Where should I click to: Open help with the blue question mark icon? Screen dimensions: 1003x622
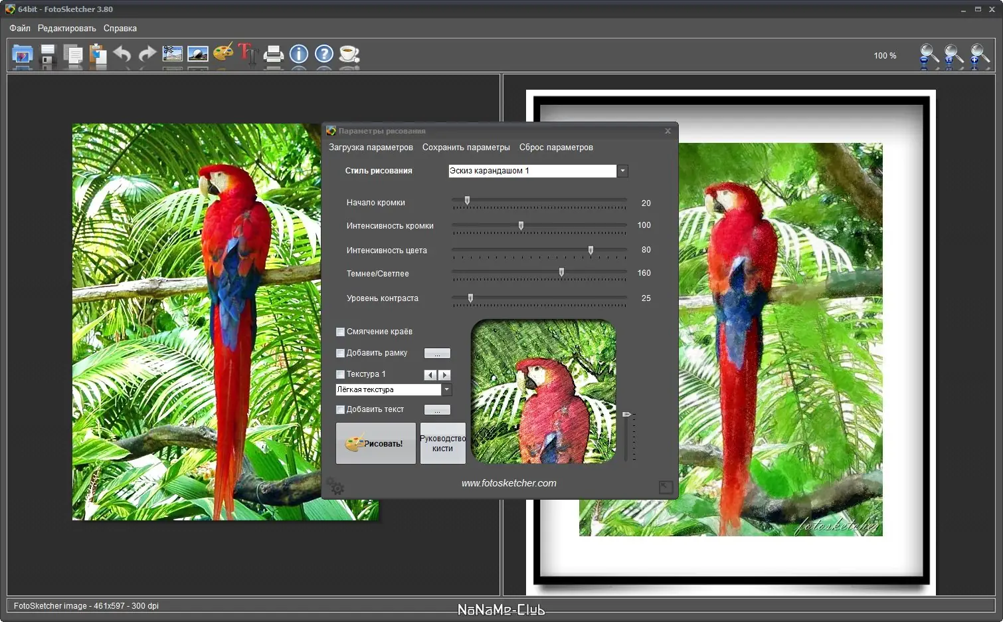tap(324, 54)
